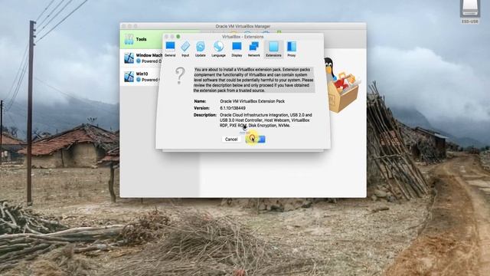The height and width of the screenshot is (276, 490).
Task: Open the Update preferences tab
Action: tap(201, 49)
